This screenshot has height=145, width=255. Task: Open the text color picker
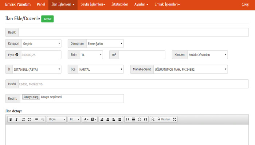86,119
